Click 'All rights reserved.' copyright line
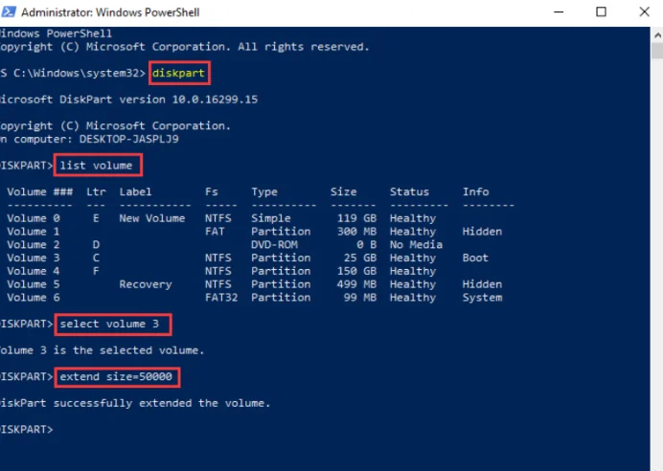Viewport: 663px width, 471px height. 304,47
